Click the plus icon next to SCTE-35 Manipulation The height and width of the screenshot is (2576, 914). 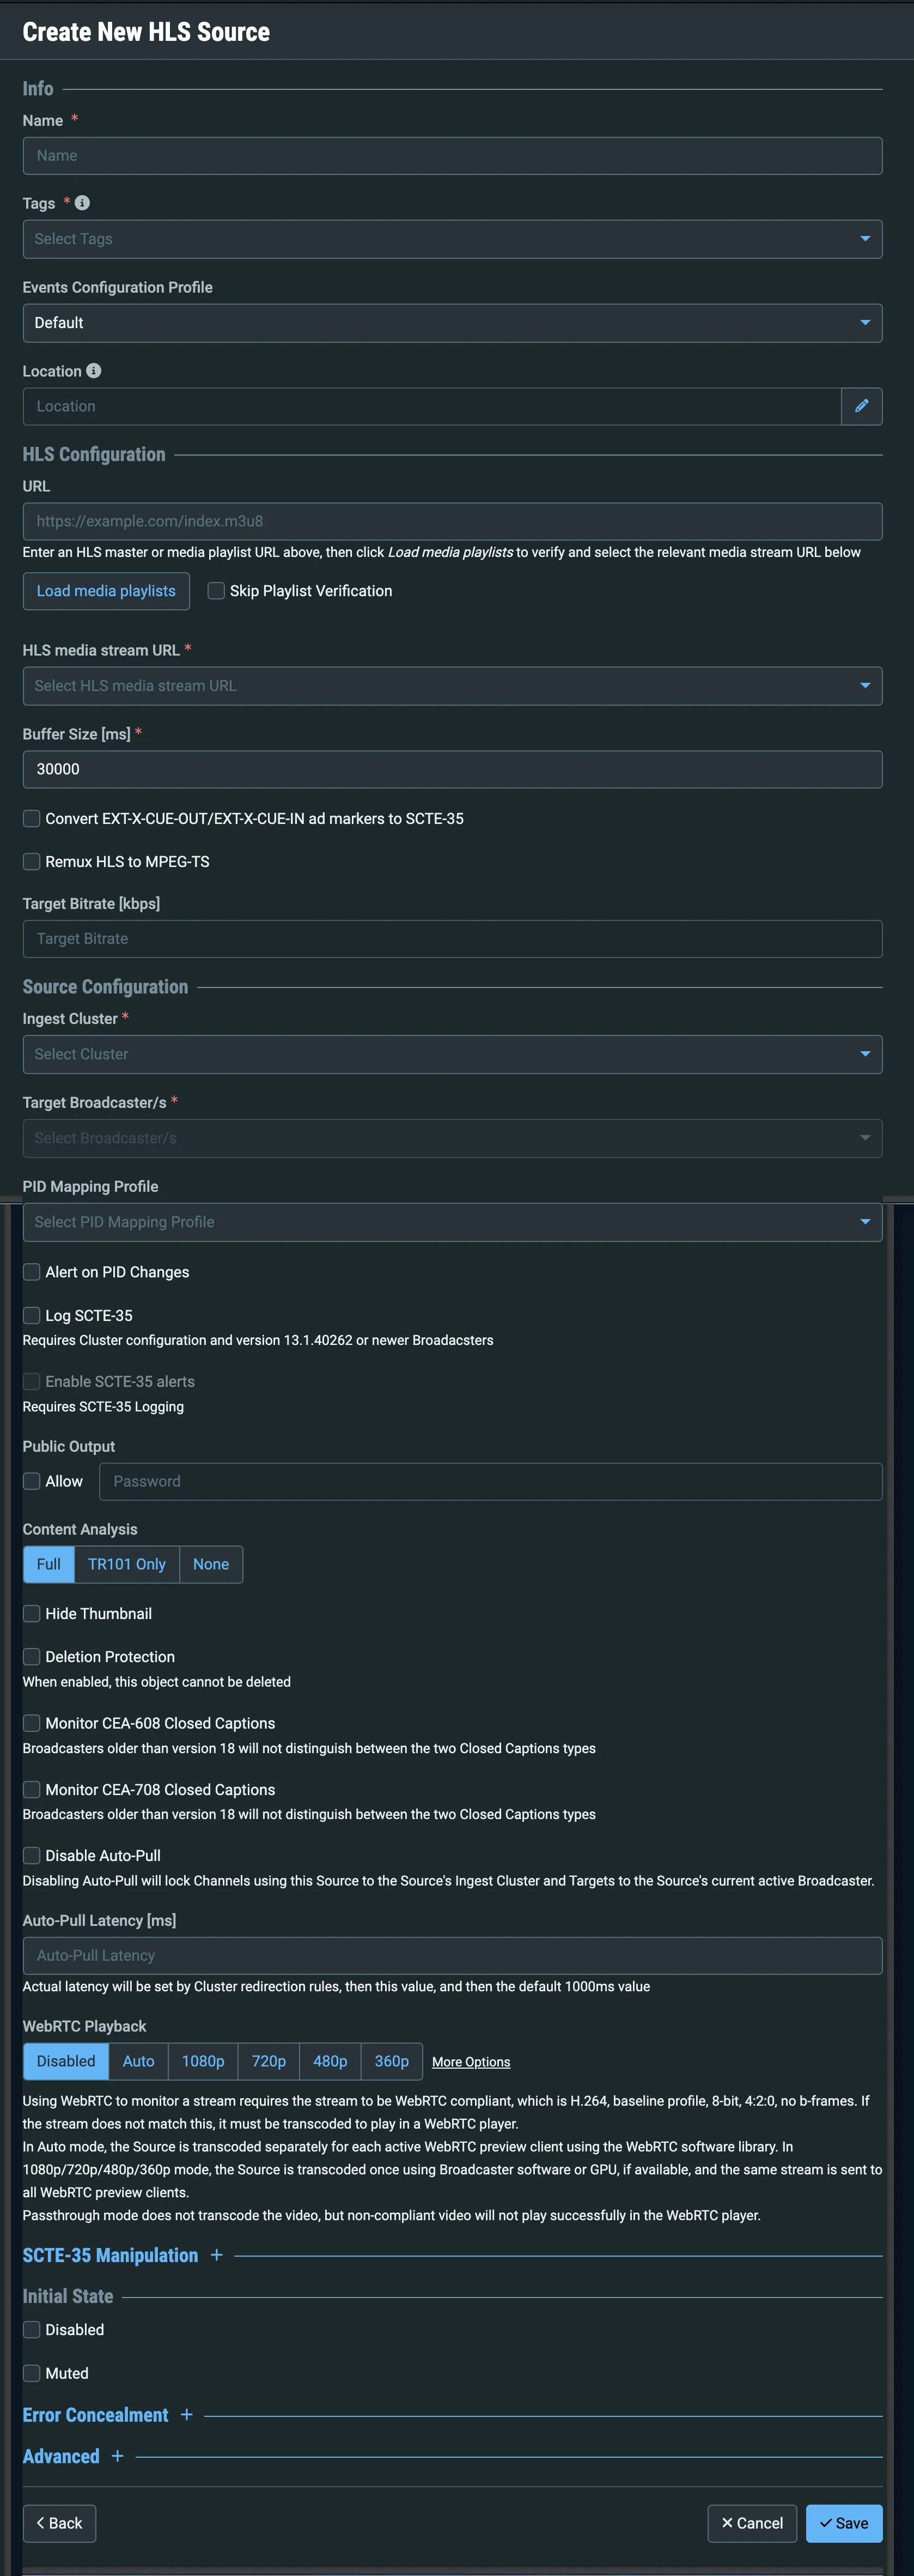[216, 2255]
